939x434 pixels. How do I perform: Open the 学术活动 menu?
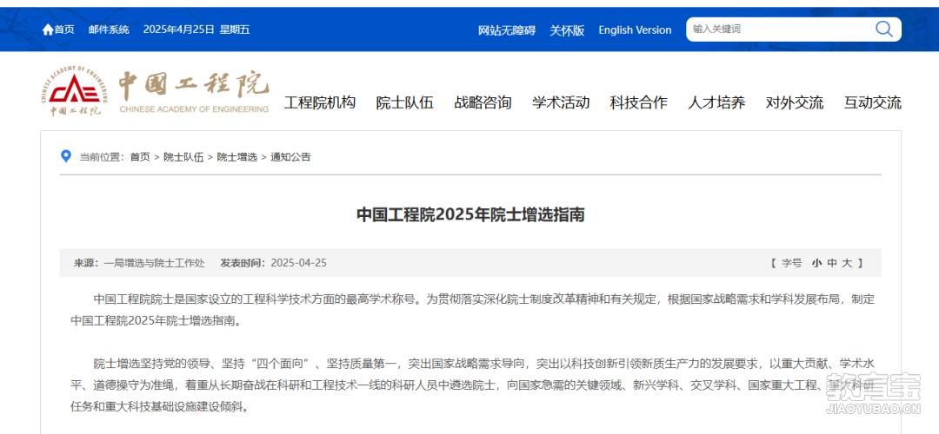(x=561, y=102)
